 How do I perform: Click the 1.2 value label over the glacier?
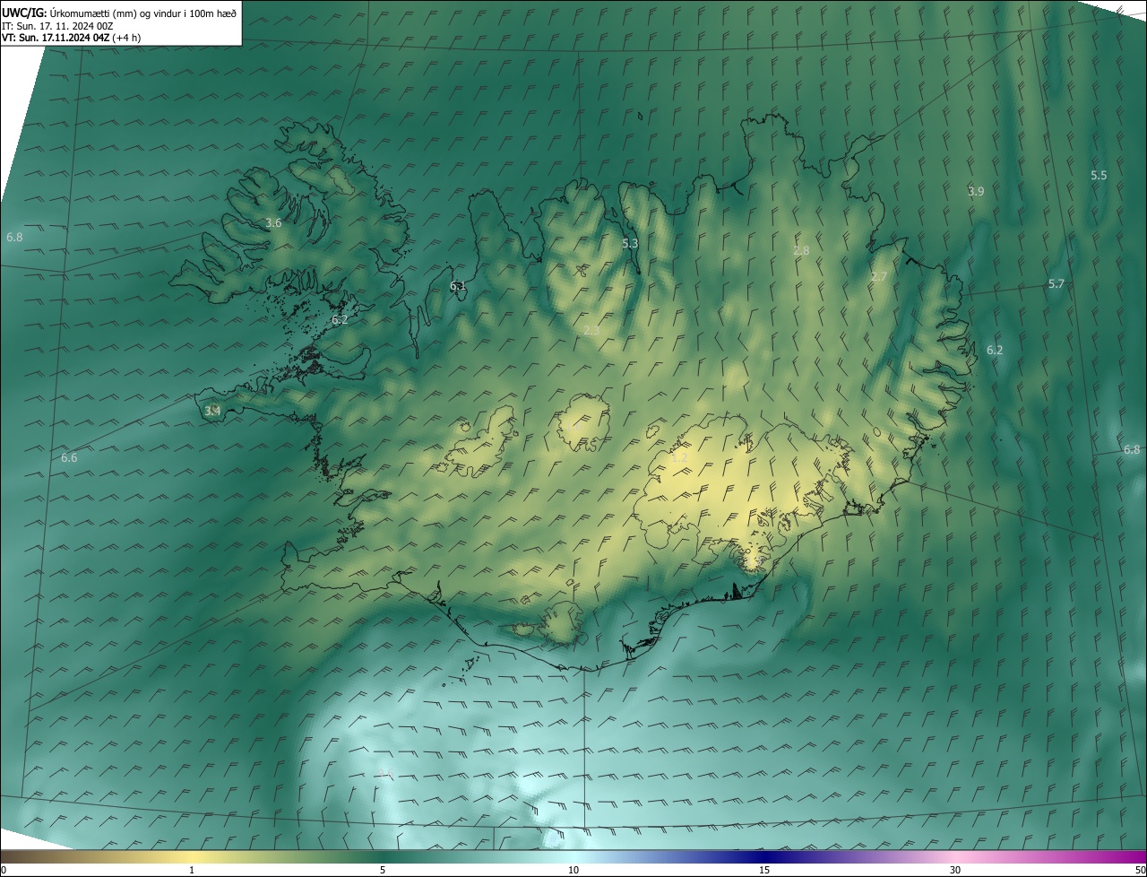pos(679,457)
